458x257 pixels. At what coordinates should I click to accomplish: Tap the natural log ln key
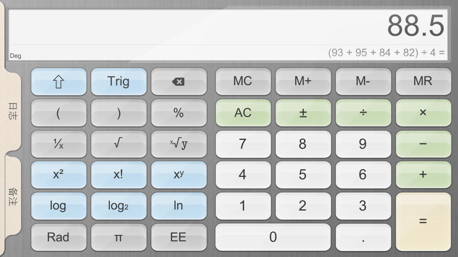pos(178,206)
